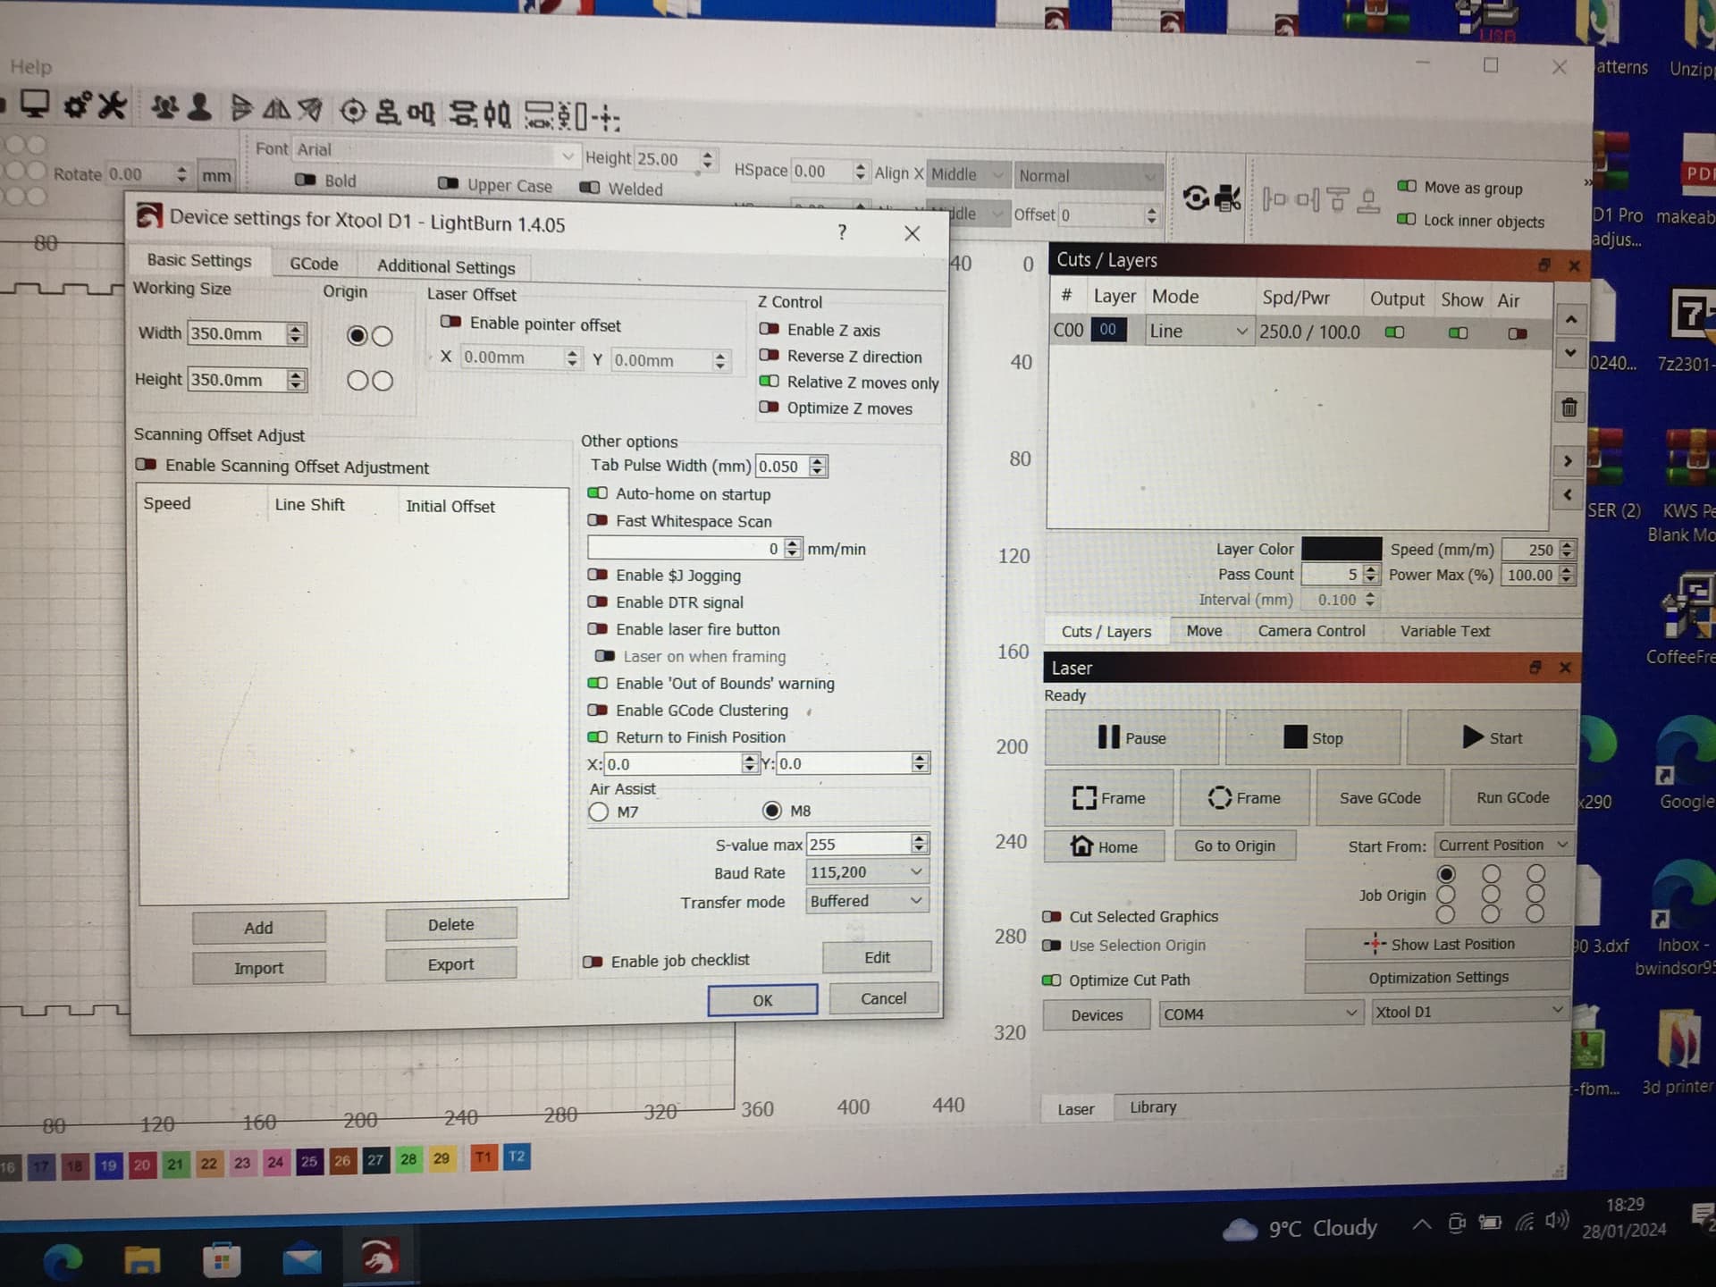Click the move together dashed rectangle icon
The image size is (1716, 1287).
[x=539, y=114]
